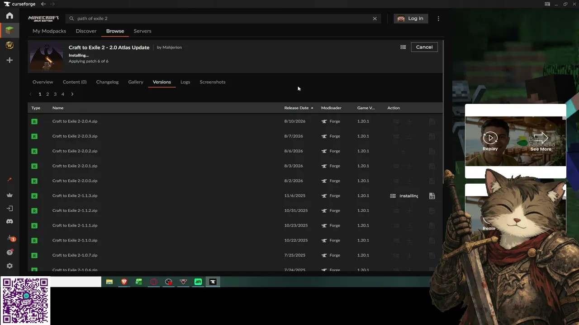Go to versions page 4

pyautogui.click(x=63, y=94)
